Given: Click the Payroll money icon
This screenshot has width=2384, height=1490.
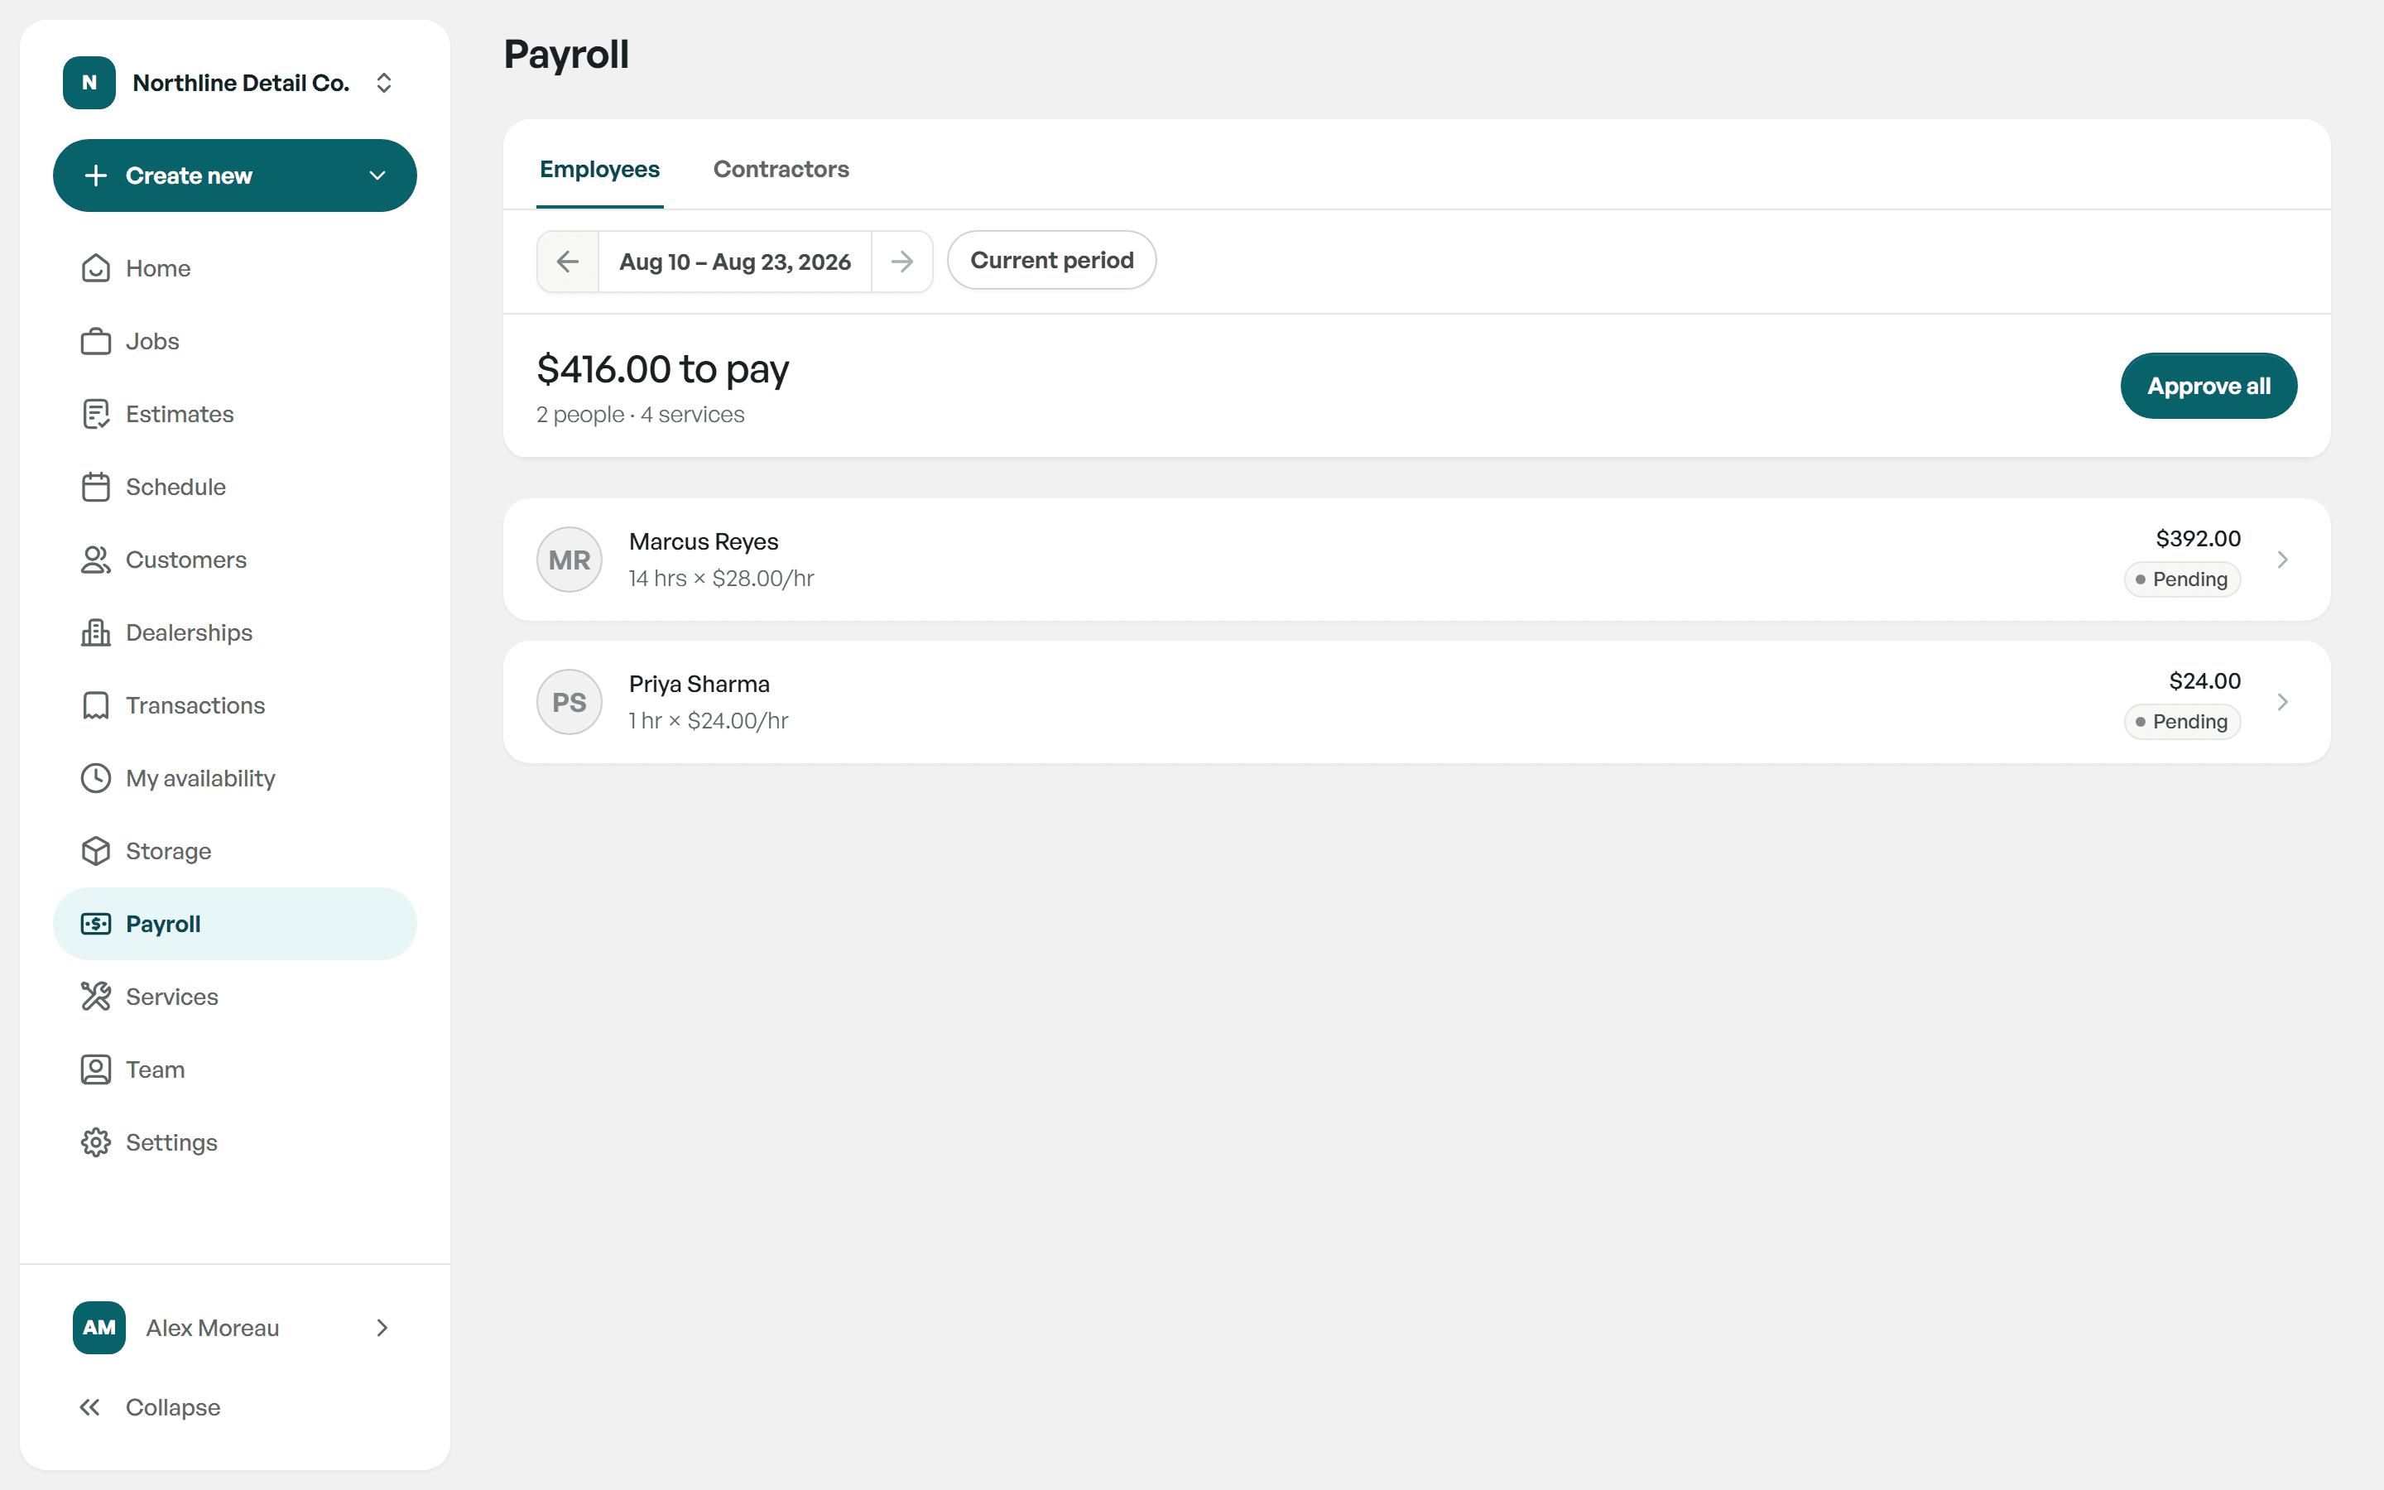Looking at the screenshot, I should click(x=95, y=925).
